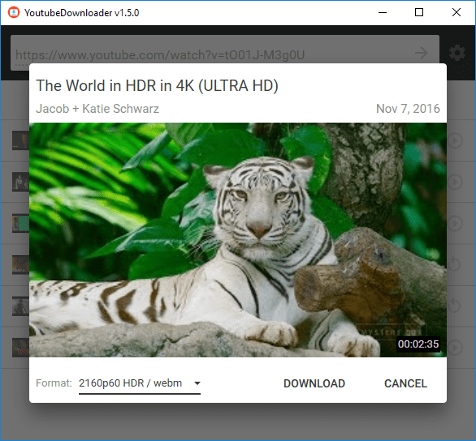Click the arrow icon in the URL bar
476x441 pixels.
point(422,53)
